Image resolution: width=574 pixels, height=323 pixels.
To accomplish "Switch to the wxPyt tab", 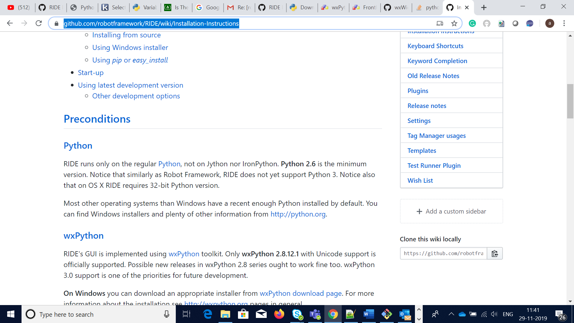I will click(334, 7).
